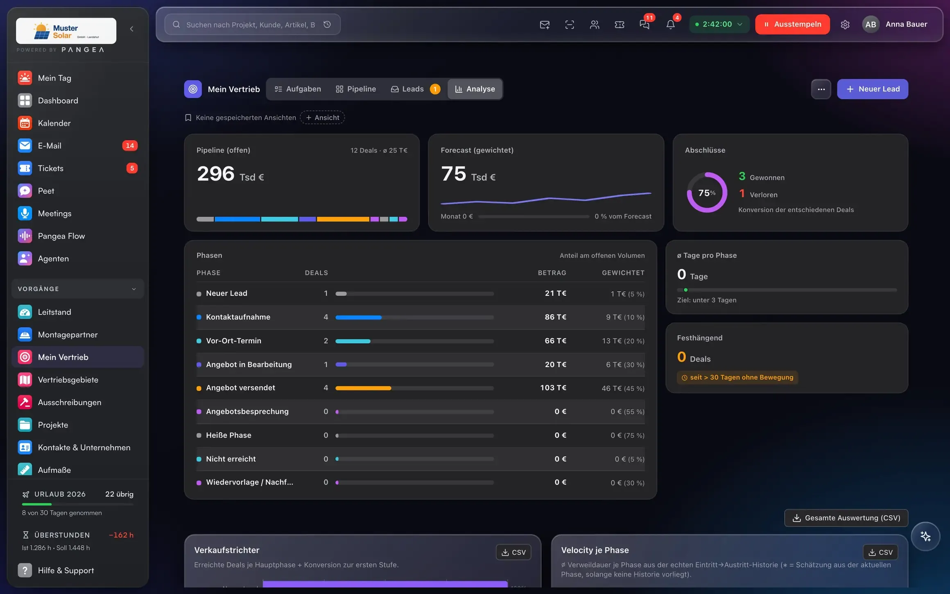
Task: Switch to the Pipeline tab
Action: point(356,89)
